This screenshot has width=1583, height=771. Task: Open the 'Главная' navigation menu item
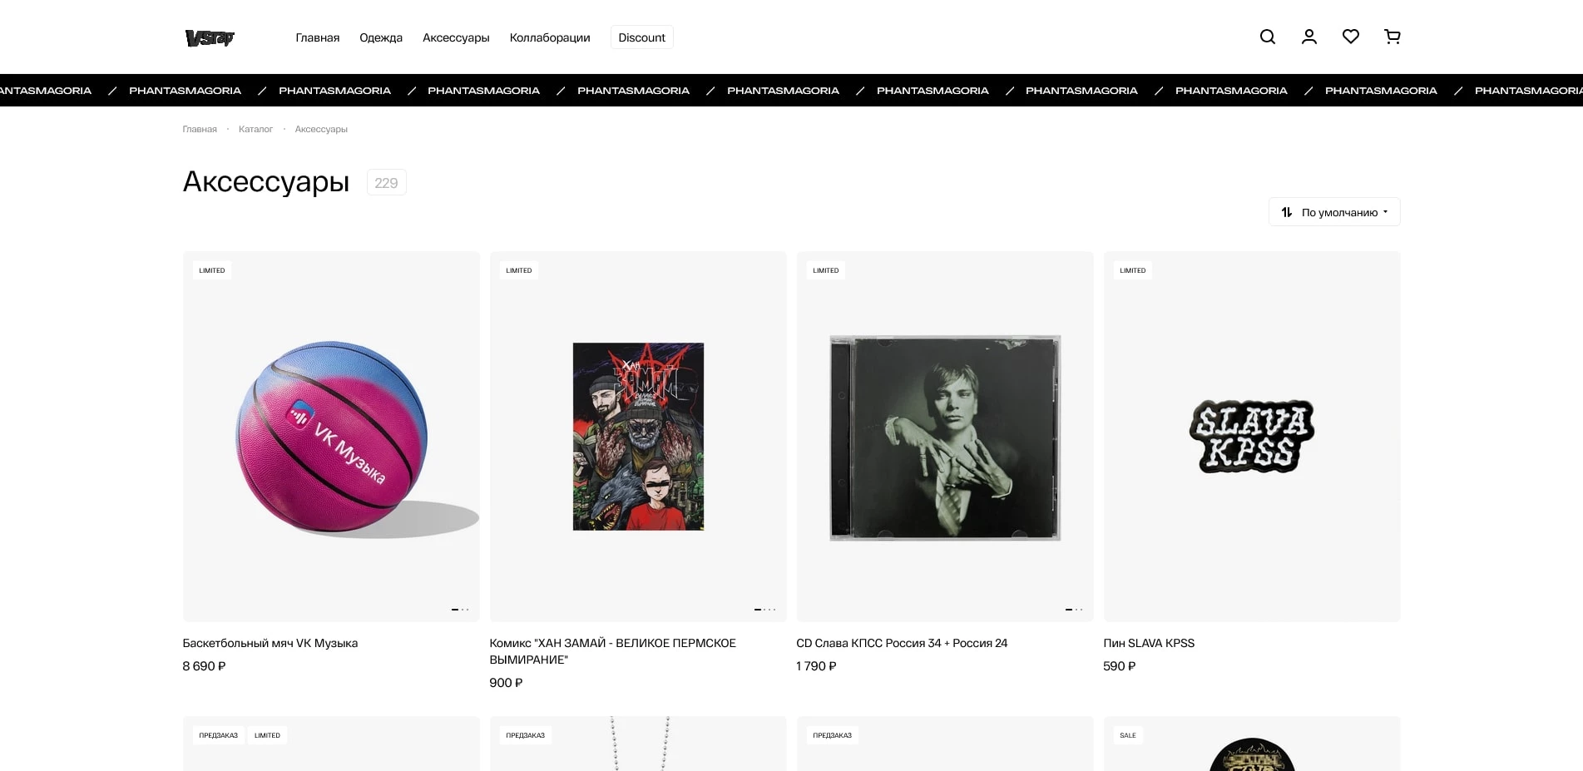click(317, 37)
